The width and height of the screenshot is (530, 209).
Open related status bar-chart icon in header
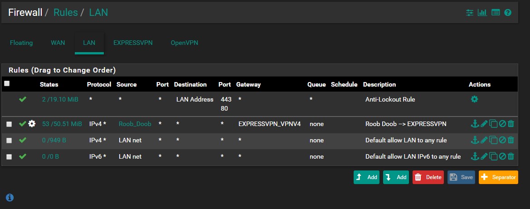pos(482,13)
